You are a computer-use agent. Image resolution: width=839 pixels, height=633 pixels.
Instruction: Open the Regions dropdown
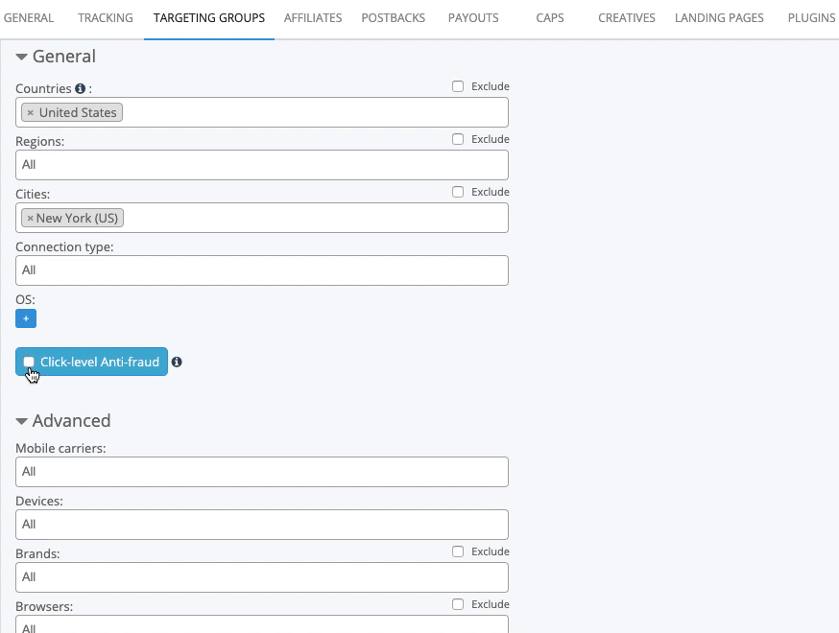[262, 165]
